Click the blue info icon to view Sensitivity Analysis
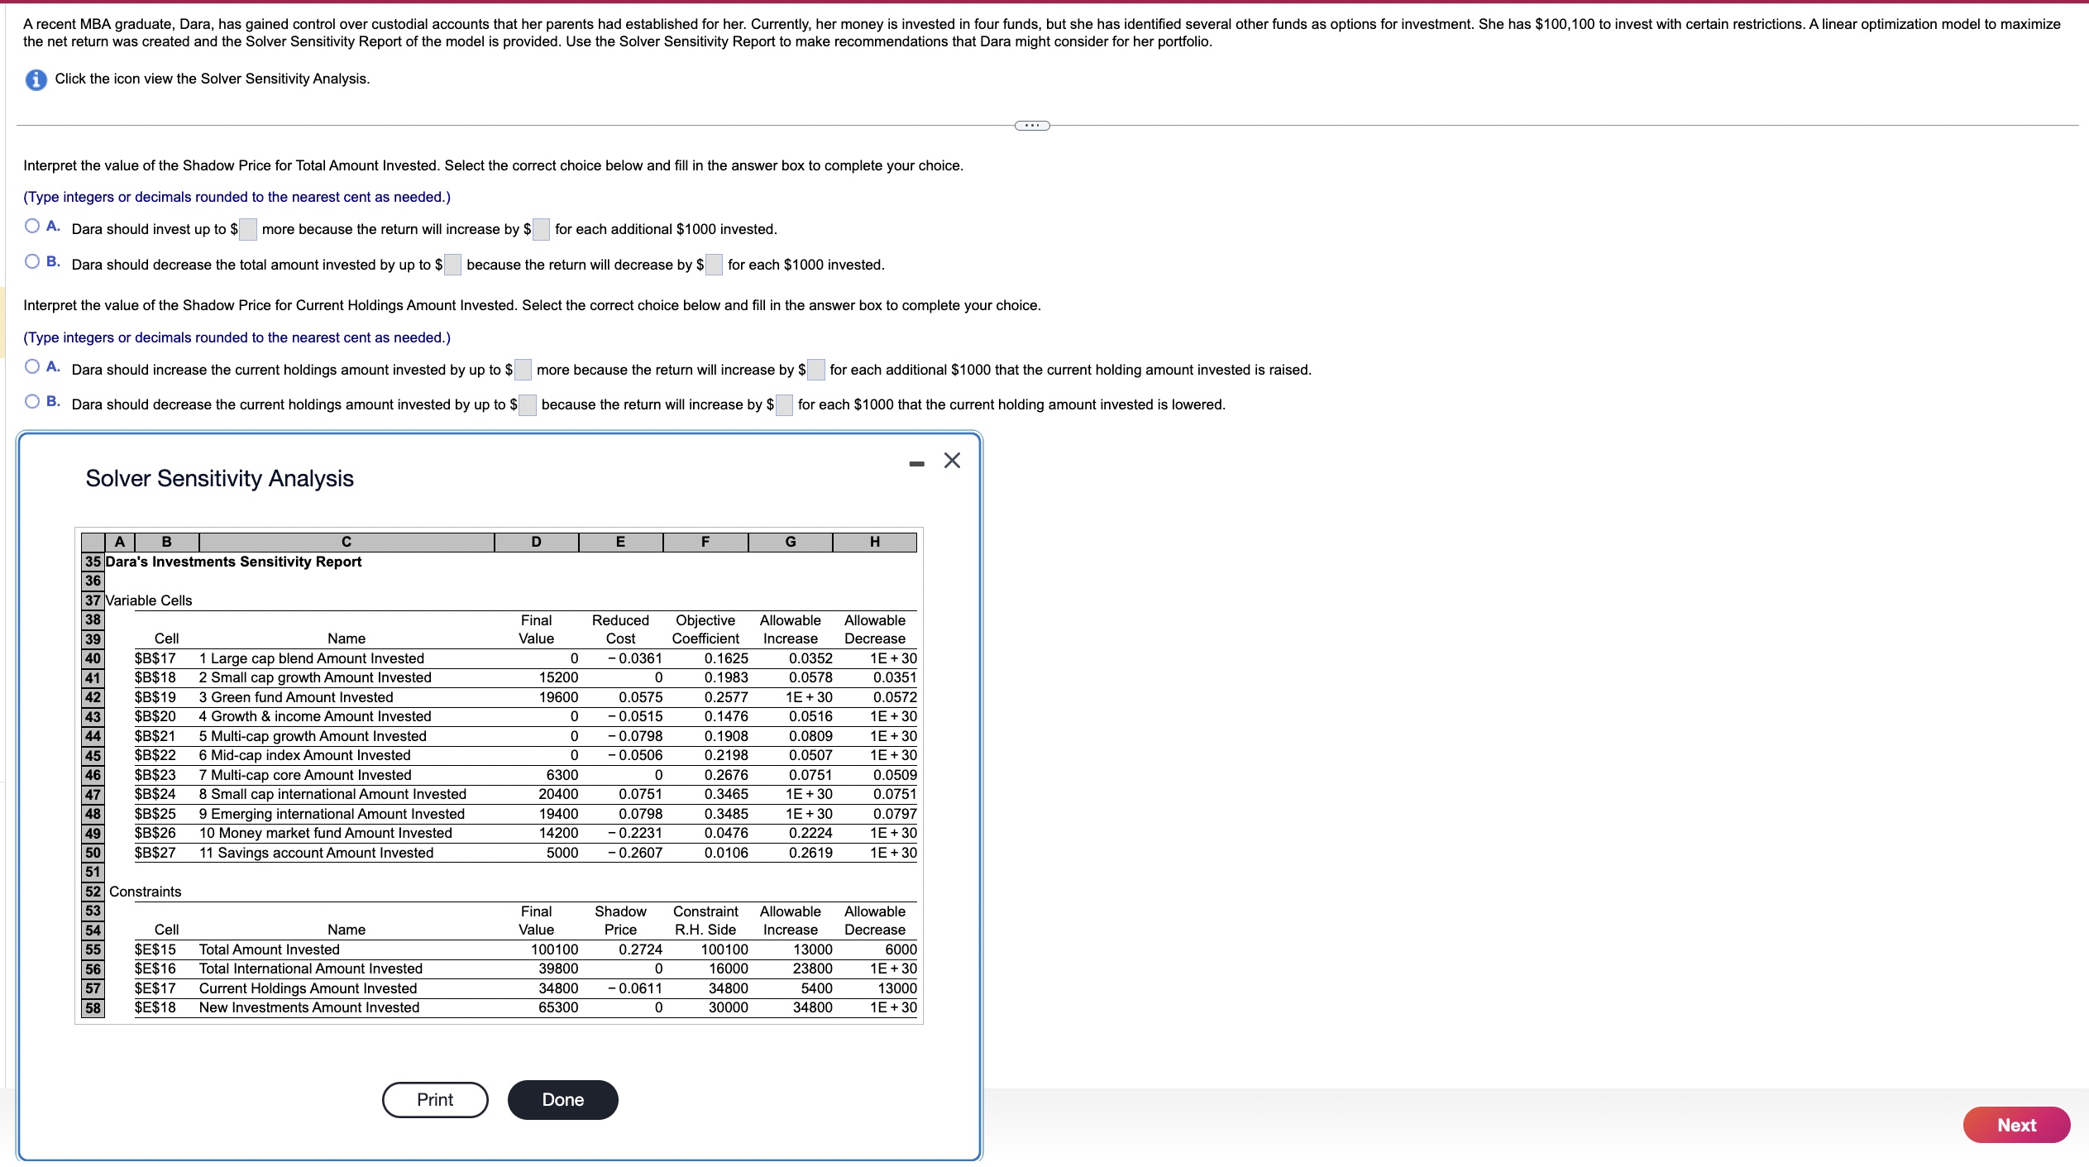The width and height of the screenshot is (2089, 1167). (35, 79)
